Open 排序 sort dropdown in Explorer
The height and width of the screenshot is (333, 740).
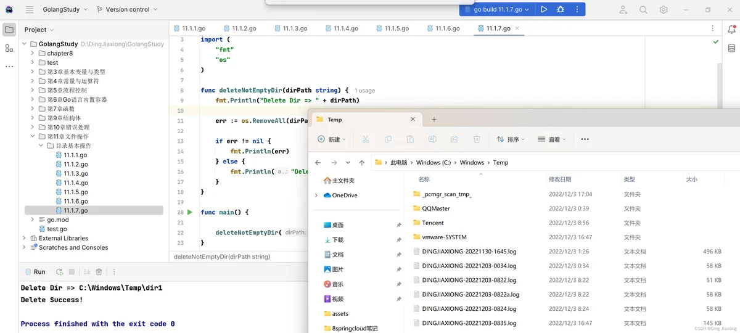pyautogui.click(x=511, y=139)
